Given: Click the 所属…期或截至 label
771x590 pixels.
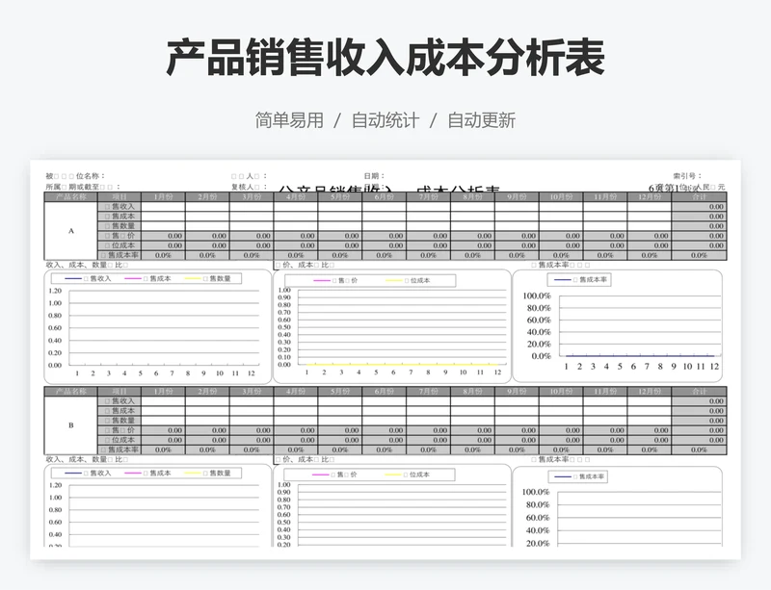Looking at the screenshot, I should 83,187.
